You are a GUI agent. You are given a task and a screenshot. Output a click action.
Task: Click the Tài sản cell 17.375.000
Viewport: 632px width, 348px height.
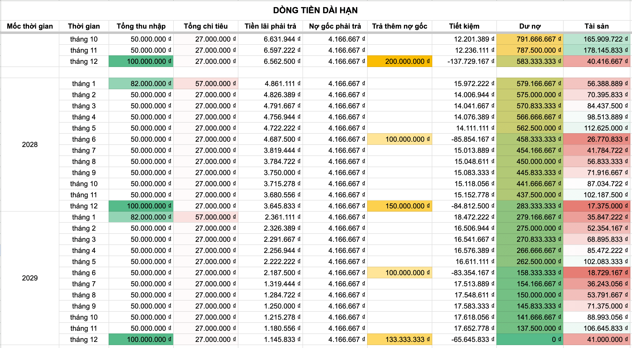tap(597, 206)
